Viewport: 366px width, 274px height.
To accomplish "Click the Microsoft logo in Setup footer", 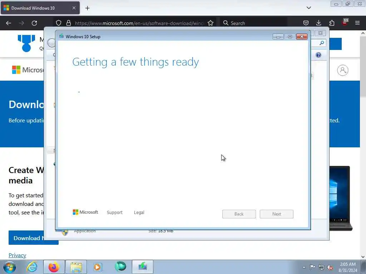I will 85,212.
